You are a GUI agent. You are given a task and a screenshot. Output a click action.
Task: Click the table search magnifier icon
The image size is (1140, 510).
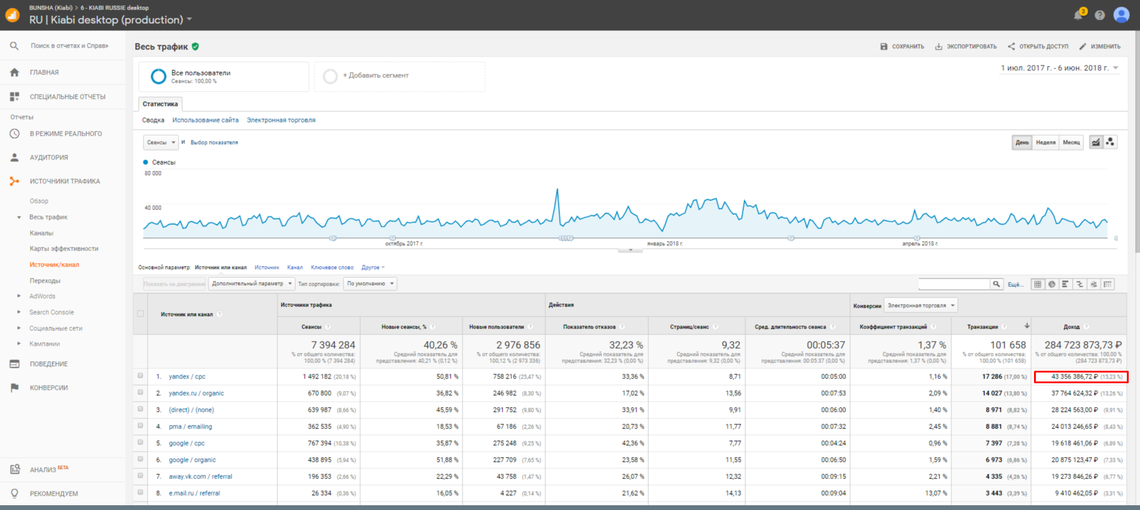click(x=996, y=284)
